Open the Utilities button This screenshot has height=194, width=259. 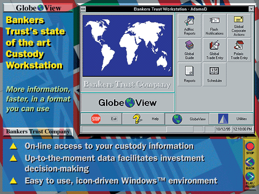tap(233, 119)
